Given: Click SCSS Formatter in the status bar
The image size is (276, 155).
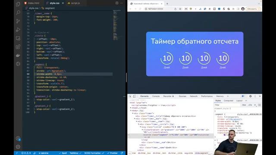Looking at the screenshot, I should (x=94, y=153).
